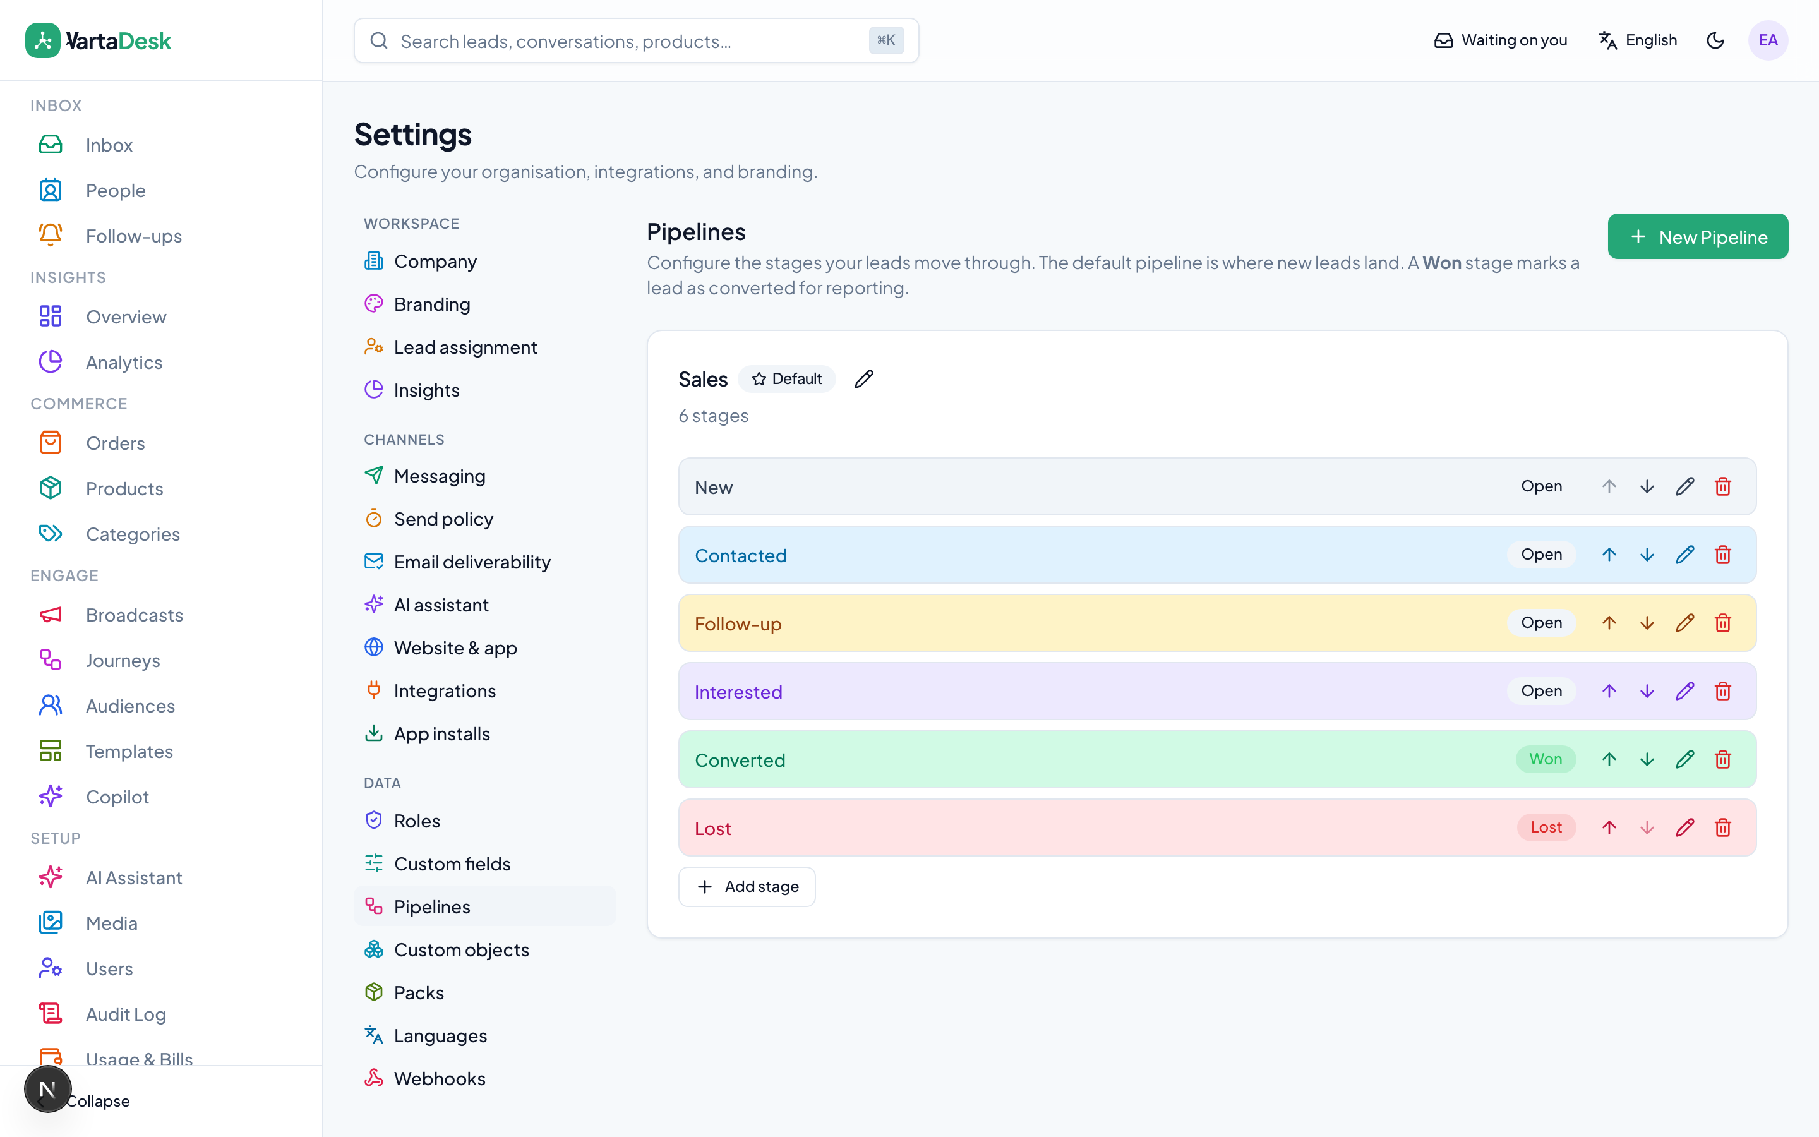Screen dimensions: 1819x1137
Task: Click the VartaDesk logo
Action: 99,40
